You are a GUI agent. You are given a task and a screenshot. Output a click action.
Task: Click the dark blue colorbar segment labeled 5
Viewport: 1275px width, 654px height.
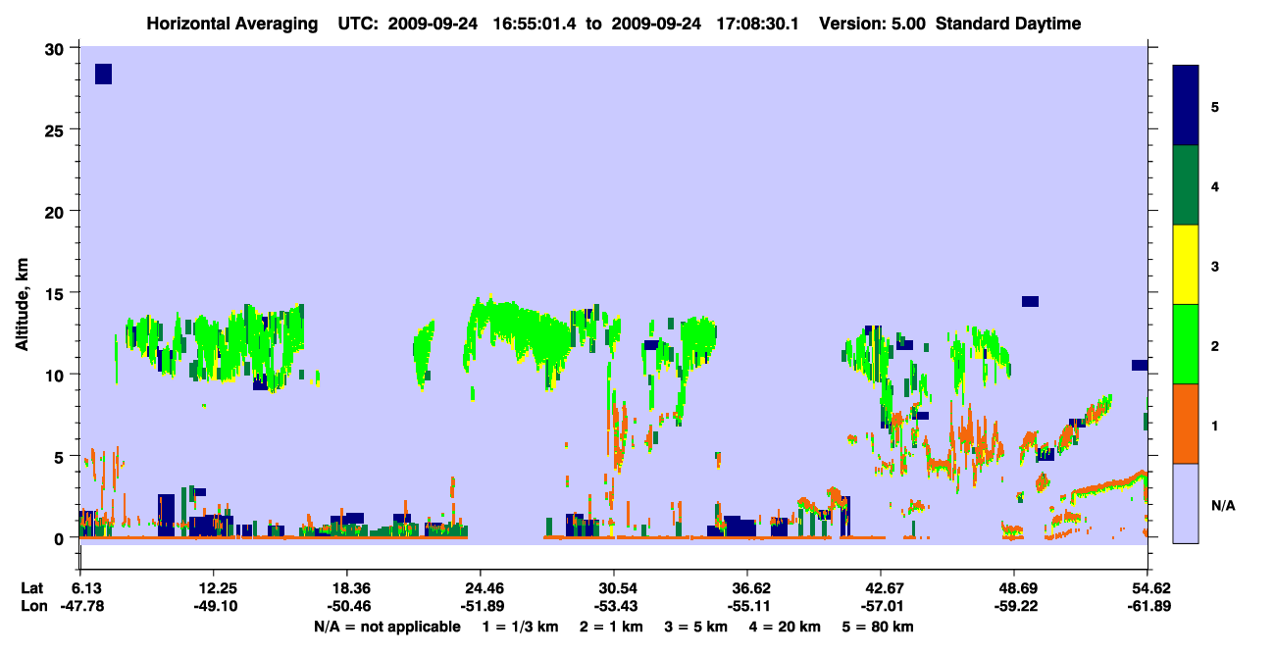(1186, 106)
